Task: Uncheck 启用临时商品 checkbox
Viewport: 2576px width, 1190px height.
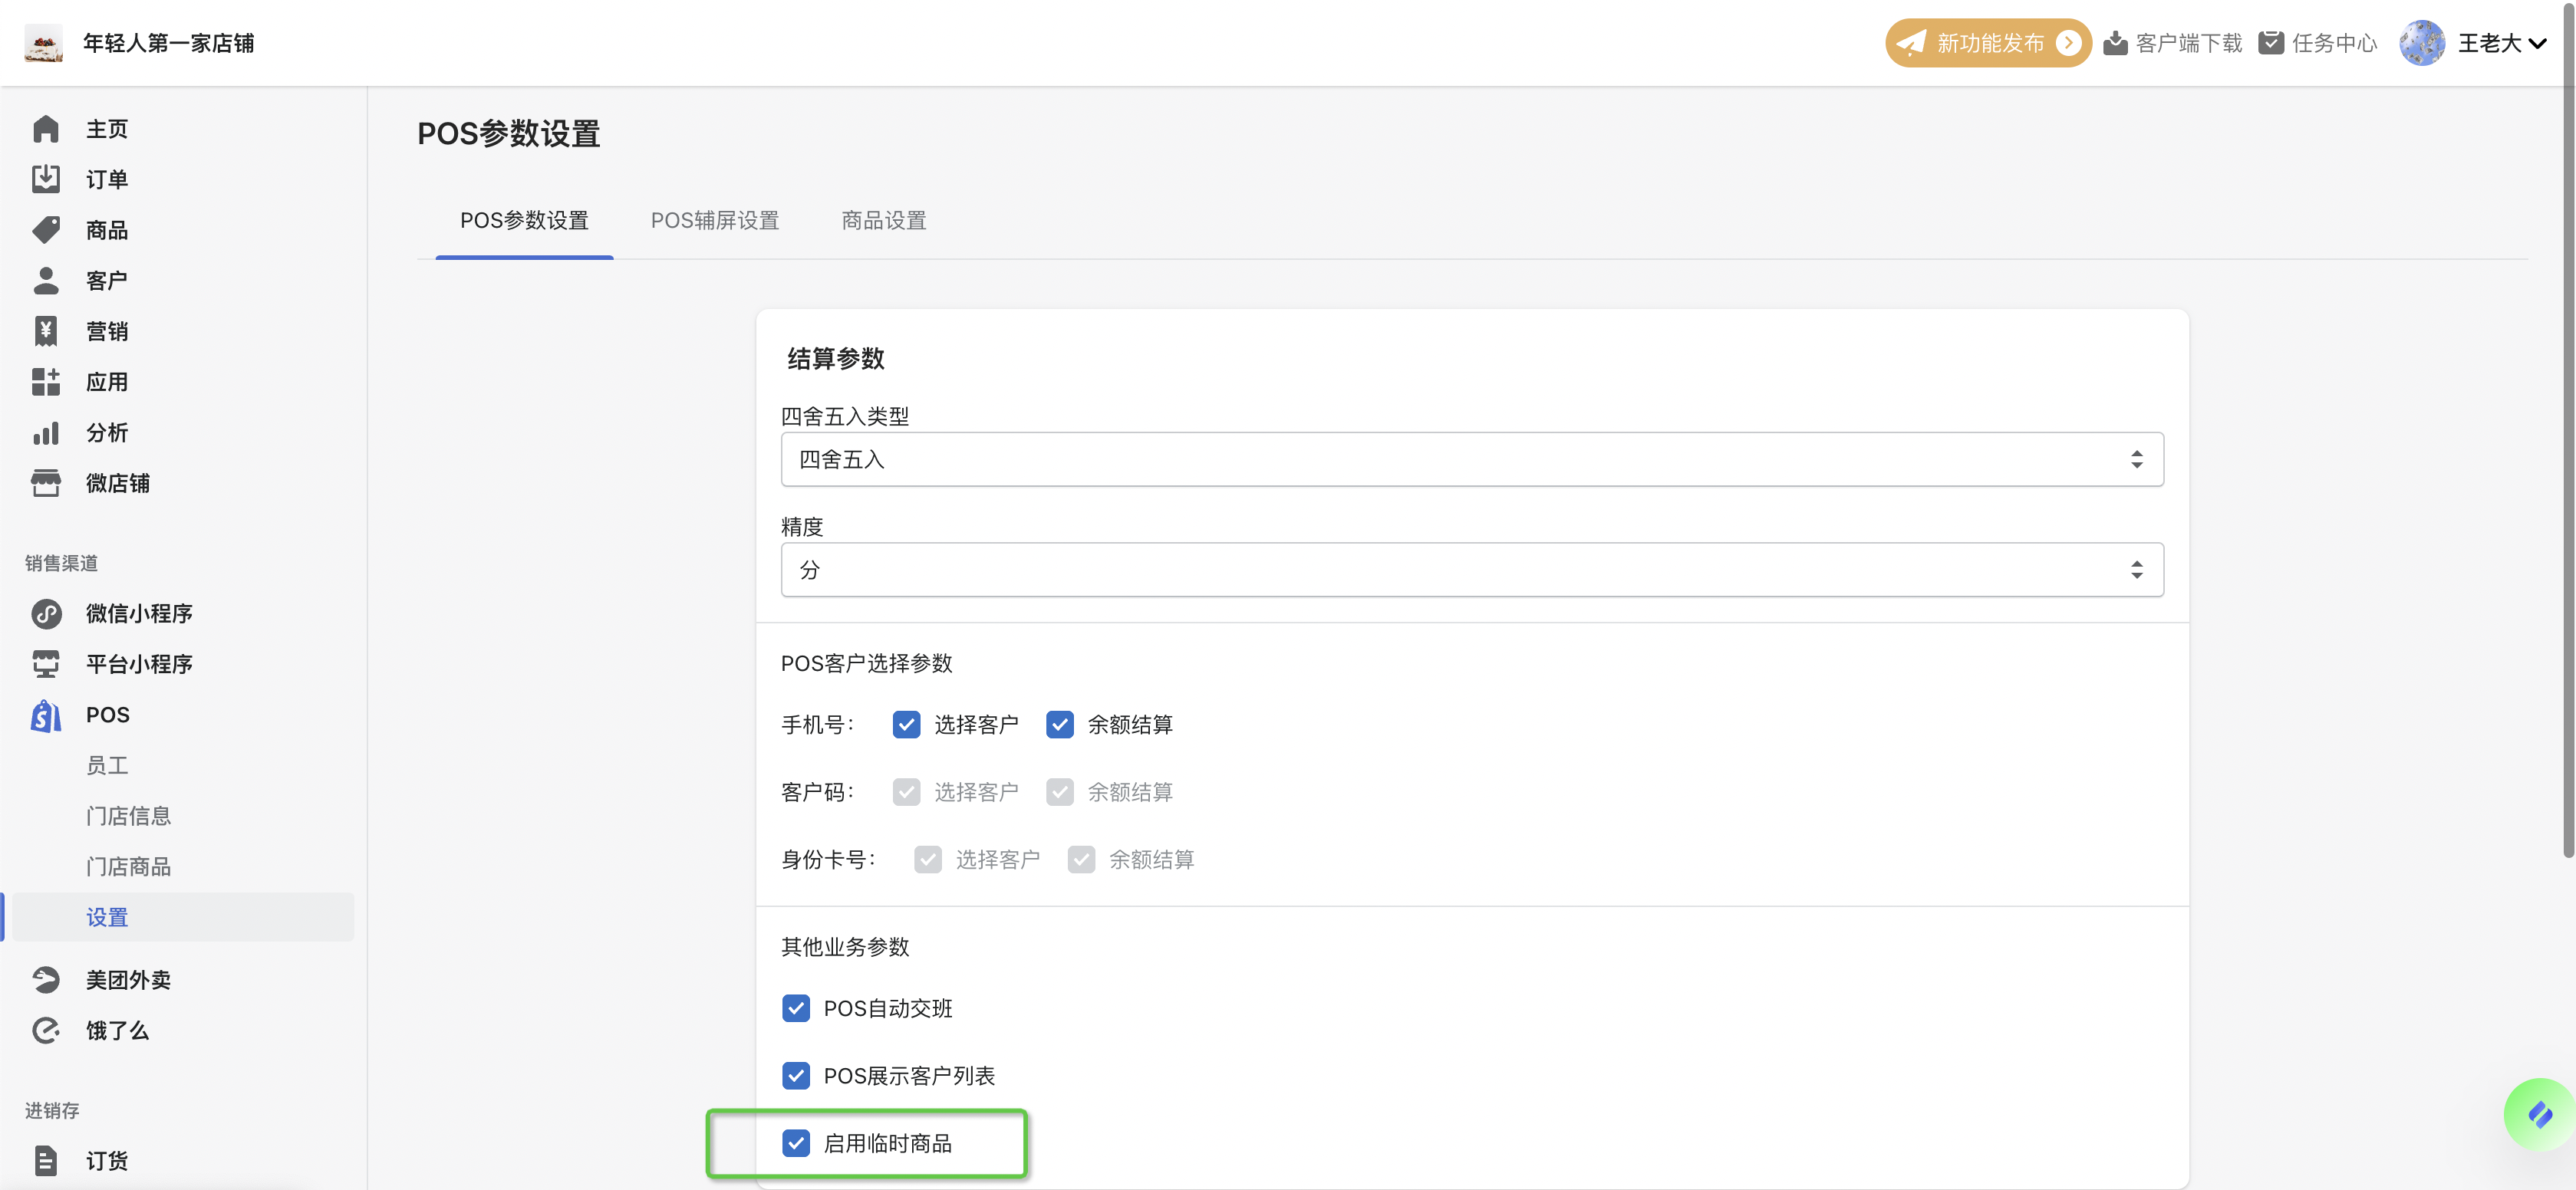Action: click(x=796, y=1143)
